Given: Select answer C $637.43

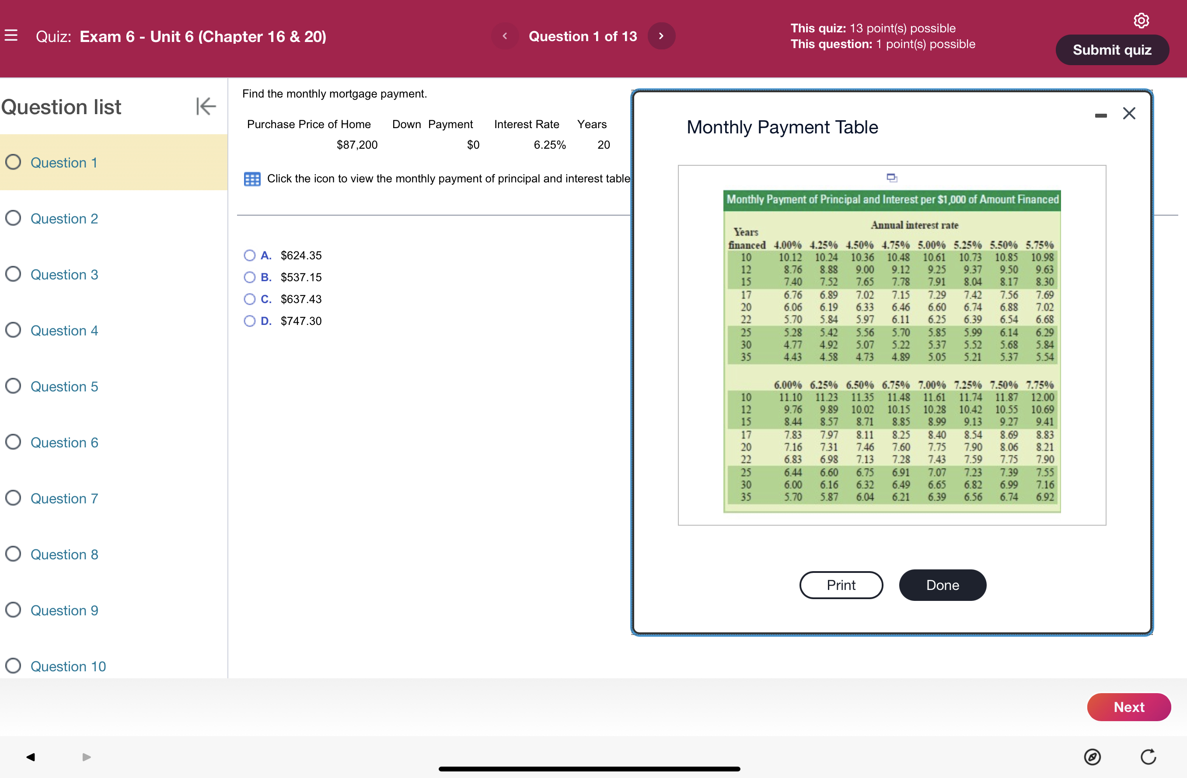Looking at the screenshot, I should pos(249,299).
